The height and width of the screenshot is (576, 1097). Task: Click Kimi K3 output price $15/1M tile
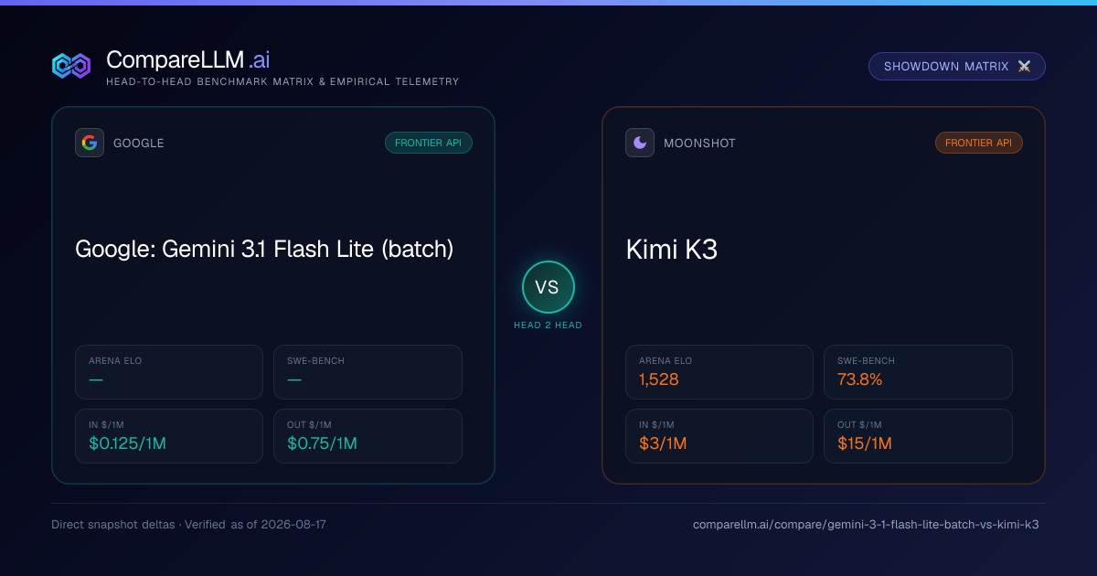[918, 436]
